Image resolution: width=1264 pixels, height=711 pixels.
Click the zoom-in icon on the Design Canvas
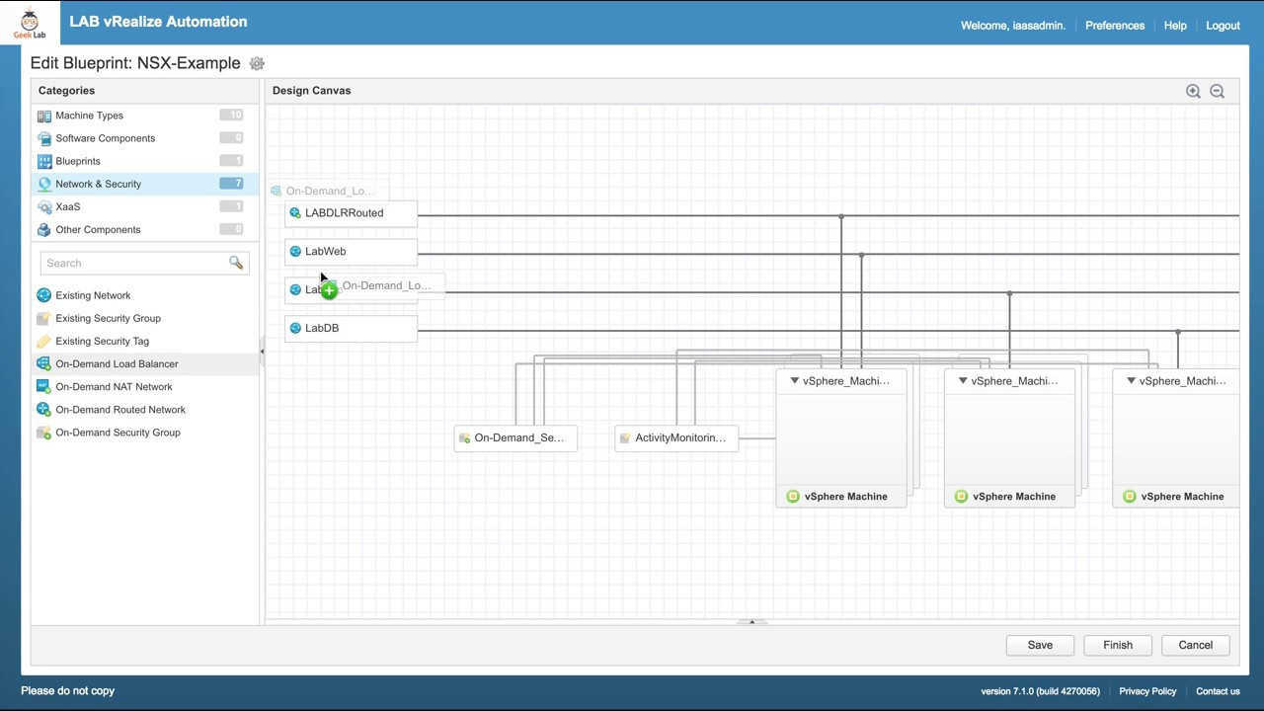pos(1193,90)
